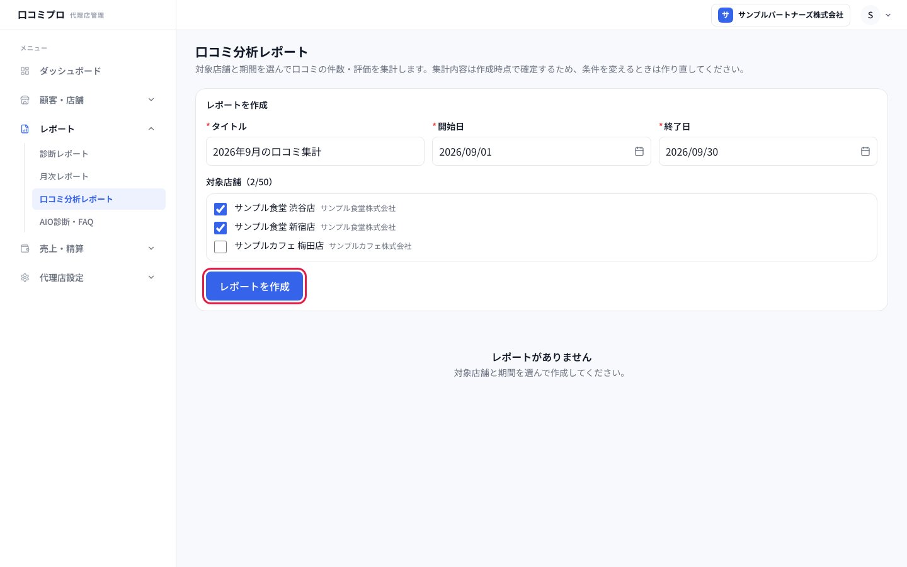Viewport: 907px width, 567px height.
Task: Click サンプルパートナーズ株式会社 company selector
Action: [780, 15]
